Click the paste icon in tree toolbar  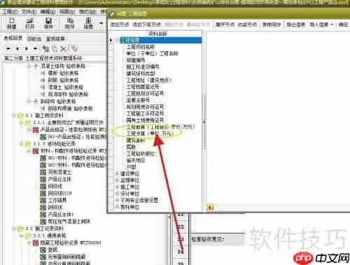[55, 48]
